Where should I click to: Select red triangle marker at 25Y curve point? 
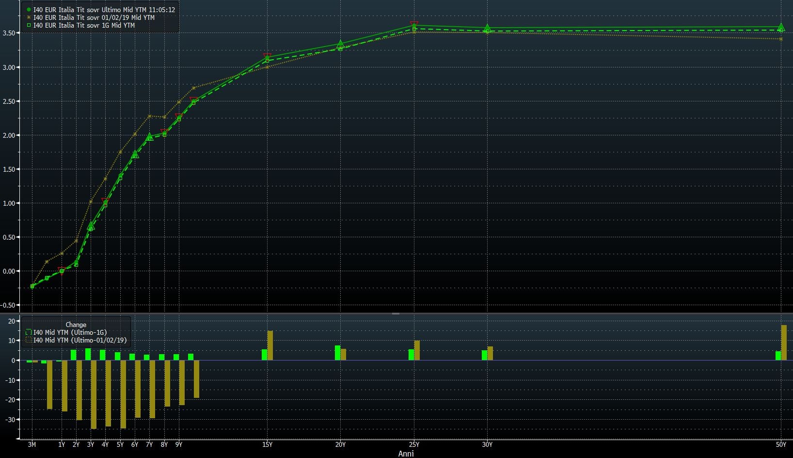pos(414,24)
